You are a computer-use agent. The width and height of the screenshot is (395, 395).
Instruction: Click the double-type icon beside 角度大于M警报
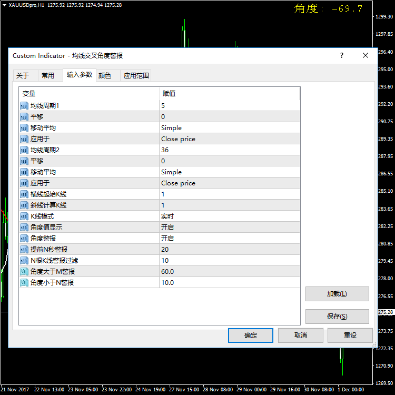pyautogui.click(x=24, y=272)
